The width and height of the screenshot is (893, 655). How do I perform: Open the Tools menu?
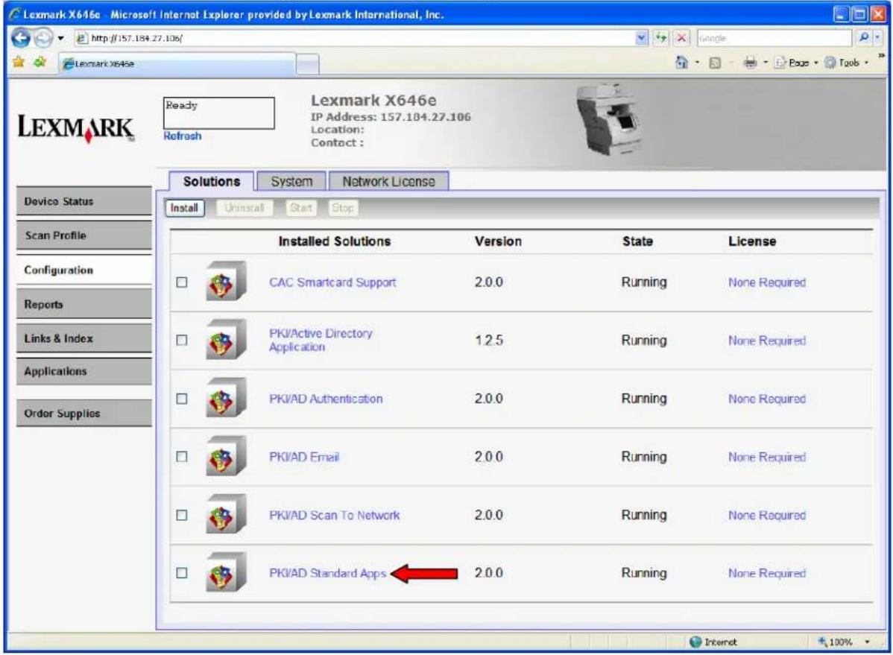click(x=846, y=63)
